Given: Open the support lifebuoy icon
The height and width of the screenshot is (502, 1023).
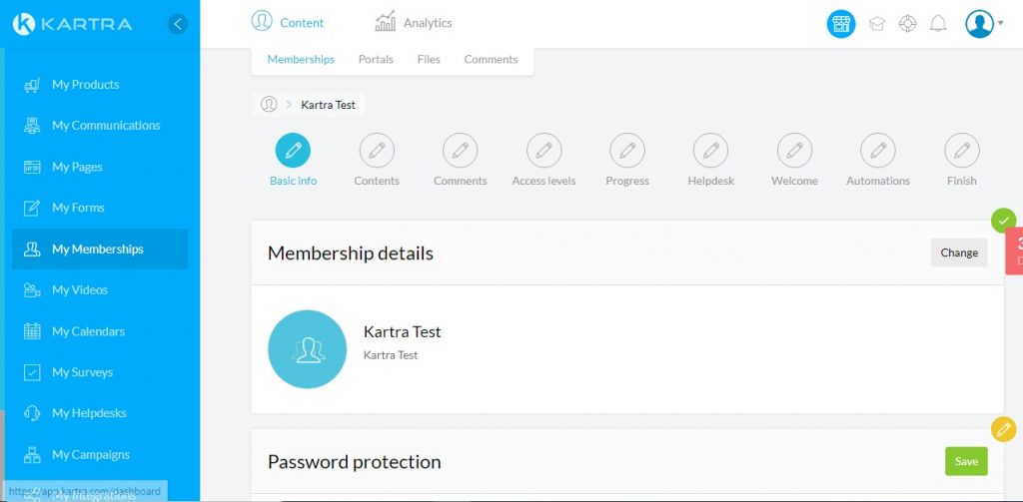Looking at the screenshot, I should coord(907,24).
